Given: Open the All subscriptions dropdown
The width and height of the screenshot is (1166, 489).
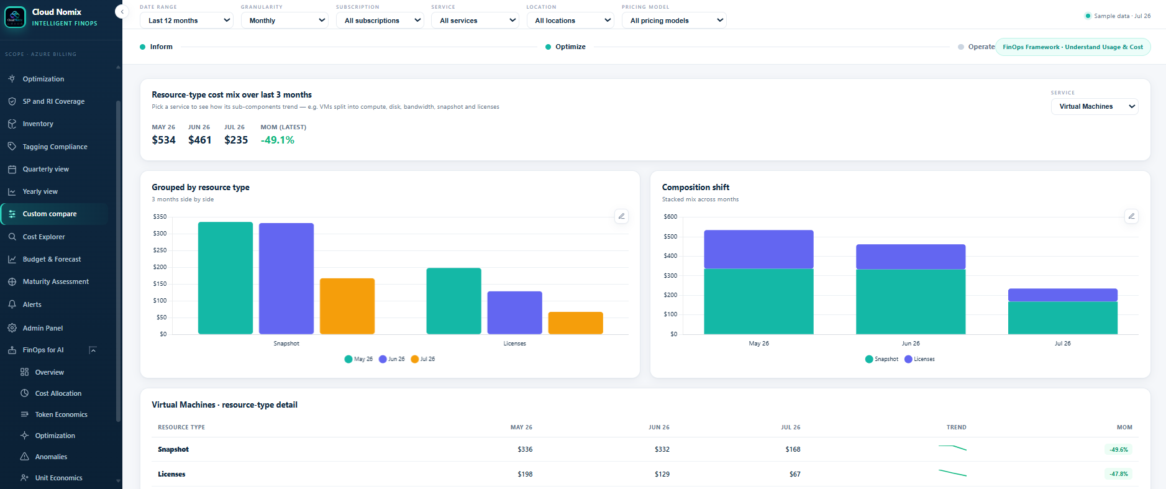Looking at the screenshot, I should [x=380, y=21].
